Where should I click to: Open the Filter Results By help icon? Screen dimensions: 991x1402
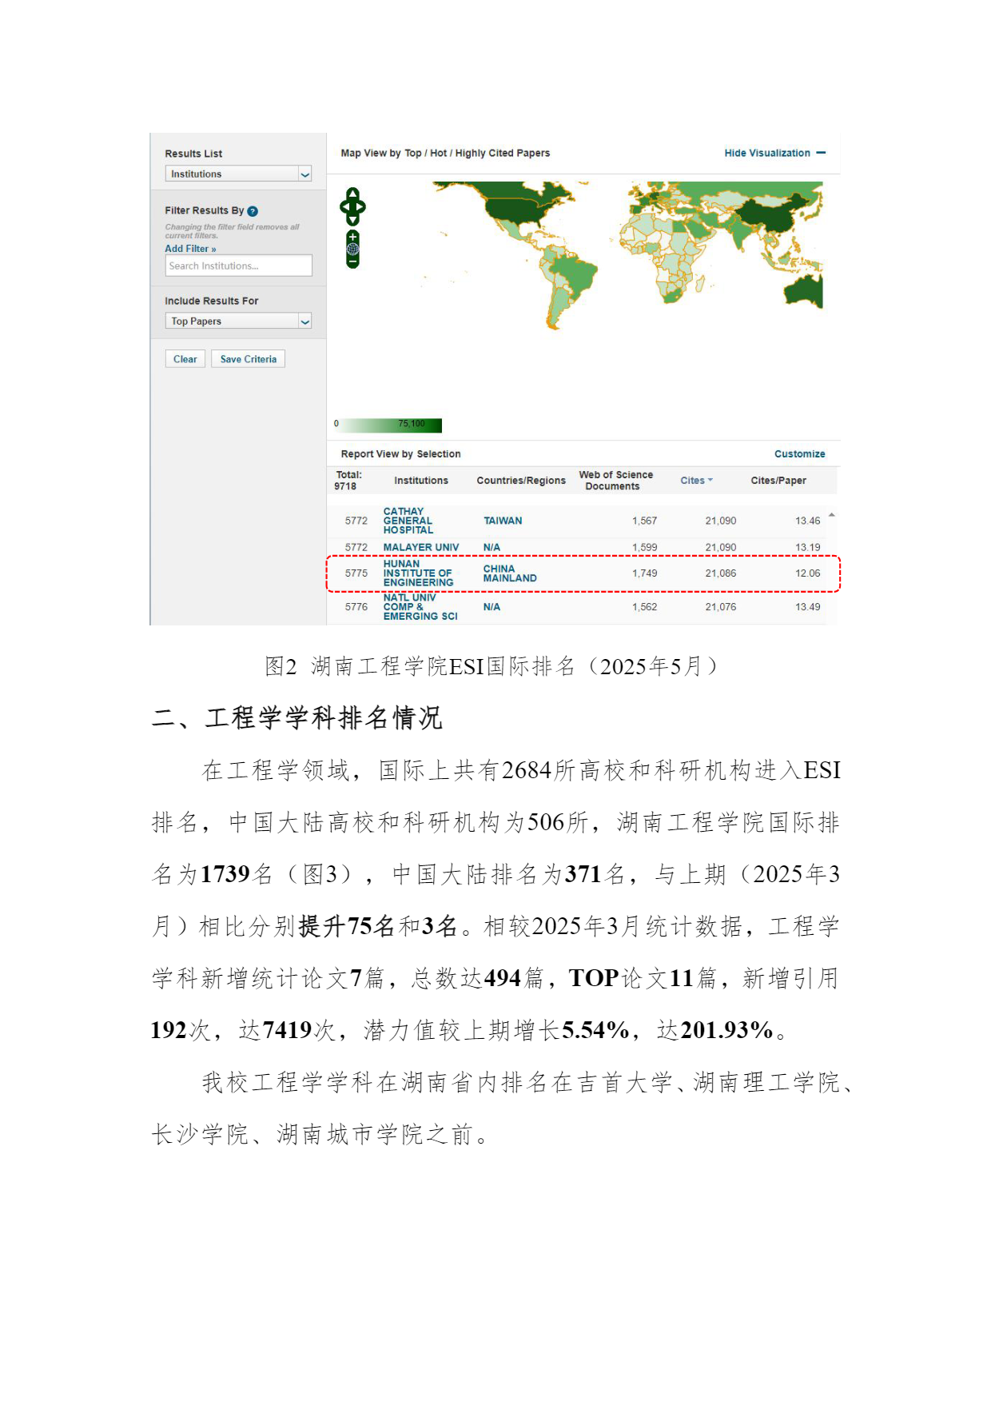point(253,211)
